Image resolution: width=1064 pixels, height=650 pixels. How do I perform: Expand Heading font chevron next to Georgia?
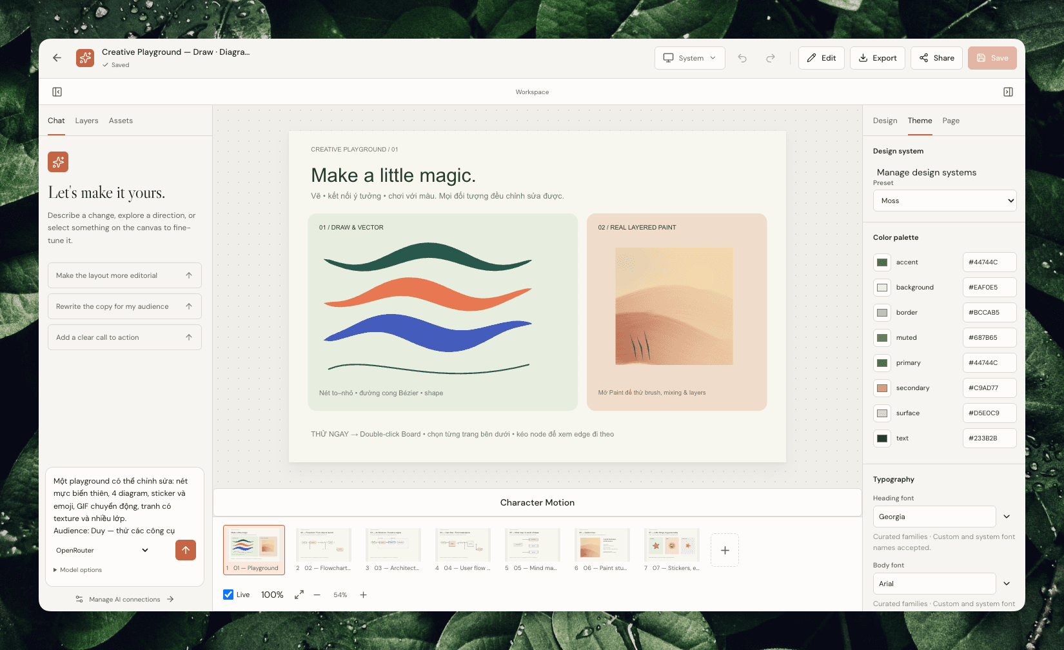point(1007,517)
